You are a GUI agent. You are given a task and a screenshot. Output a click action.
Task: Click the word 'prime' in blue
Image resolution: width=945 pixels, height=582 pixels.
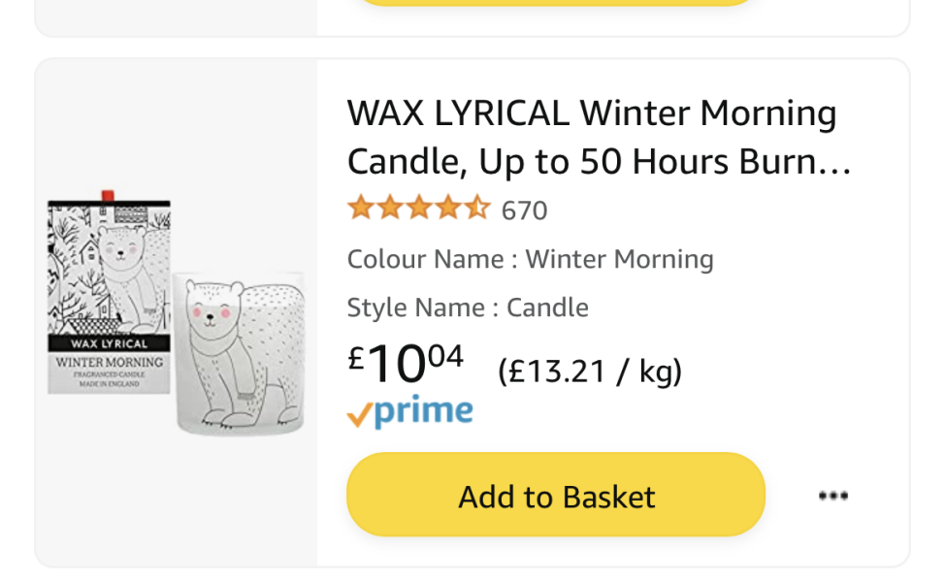pos(424,411)
